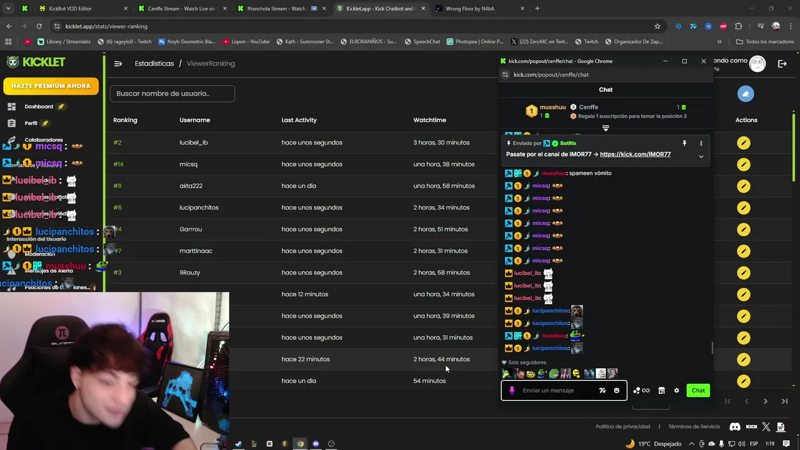Show more bookmarks with the overflow chevron

click(x=719, y=42)
